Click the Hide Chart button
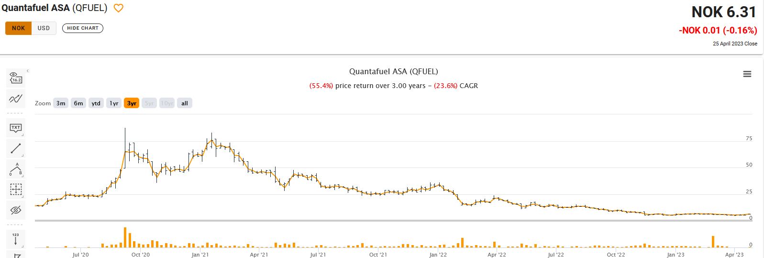The width and height of the screenshot is (764, 258). point(83,28)
